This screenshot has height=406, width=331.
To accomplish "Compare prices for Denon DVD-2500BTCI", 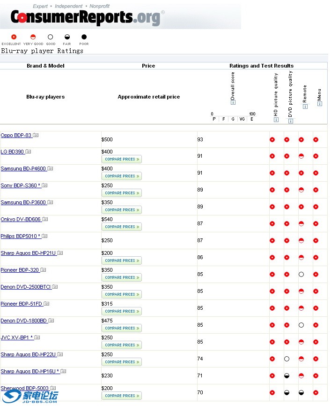I will pos(122,294).
